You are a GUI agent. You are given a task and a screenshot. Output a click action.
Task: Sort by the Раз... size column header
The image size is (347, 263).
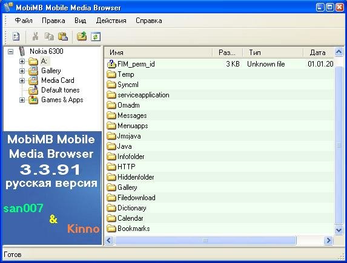pyautogui.click(x=228, y=53)
